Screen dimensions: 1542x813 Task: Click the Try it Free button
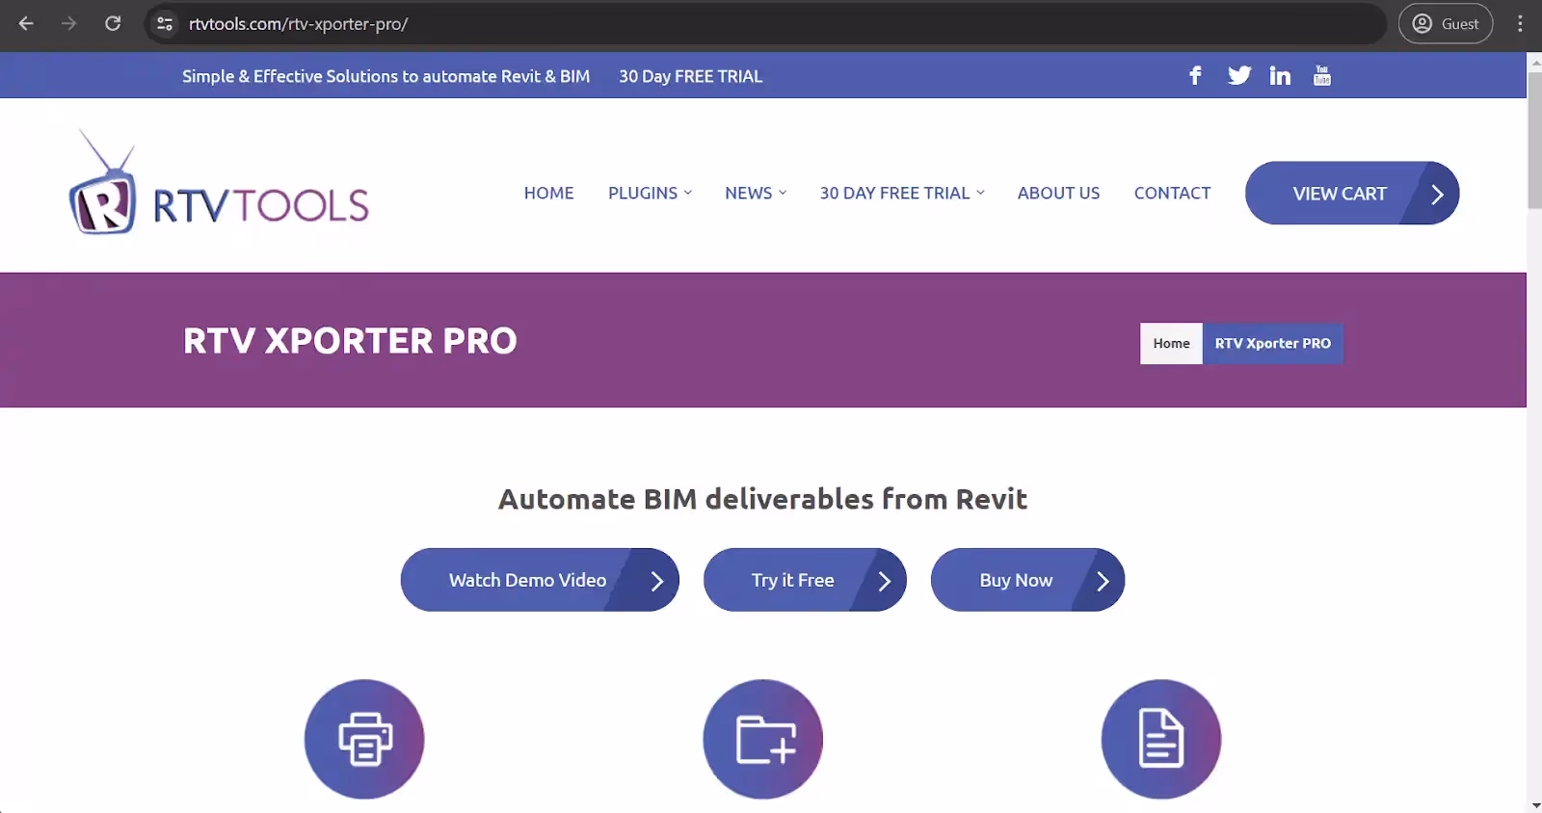pyautogui.click(x=805, y=580)
